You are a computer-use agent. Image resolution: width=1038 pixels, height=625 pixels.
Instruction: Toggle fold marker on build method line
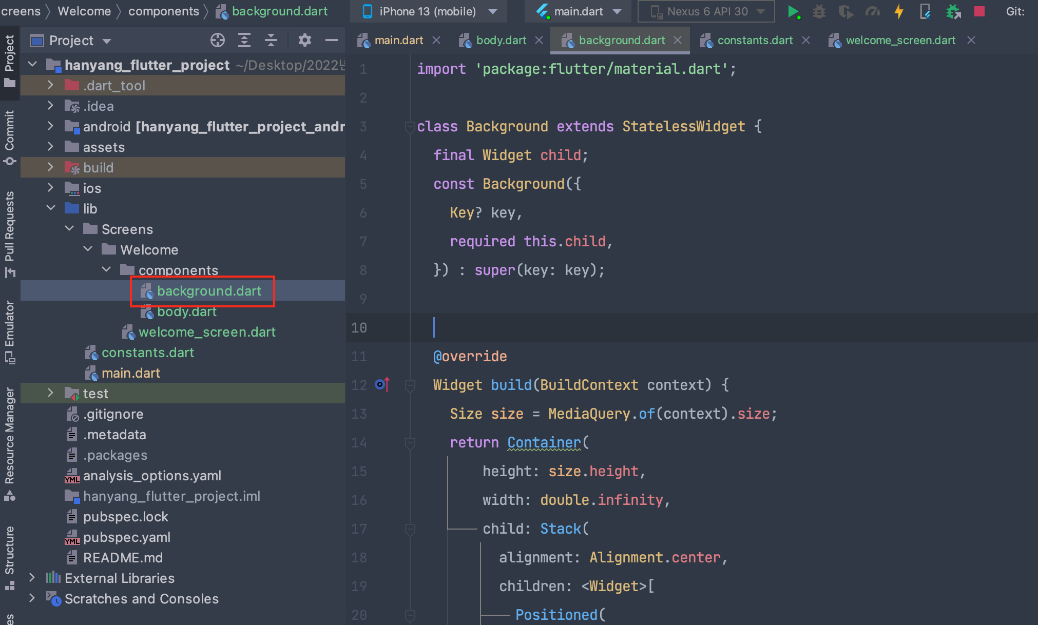(410, 385)
